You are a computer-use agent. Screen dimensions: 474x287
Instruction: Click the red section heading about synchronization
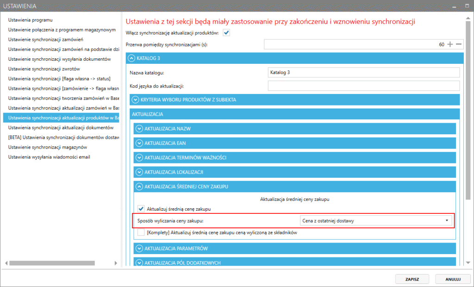270,21
